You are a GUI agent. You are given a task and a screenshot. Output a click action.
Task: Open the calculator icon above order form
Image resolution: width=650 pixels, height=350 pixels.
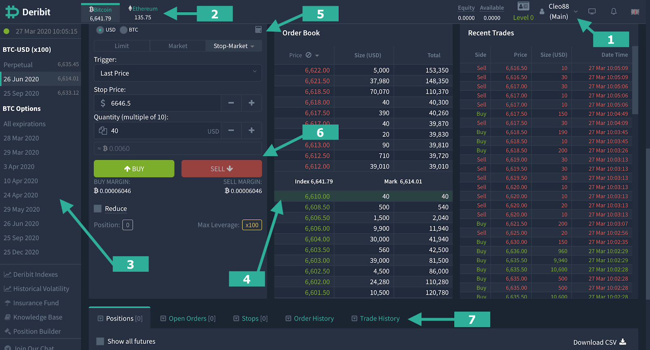pyautogui.click(x=258, y=29)
